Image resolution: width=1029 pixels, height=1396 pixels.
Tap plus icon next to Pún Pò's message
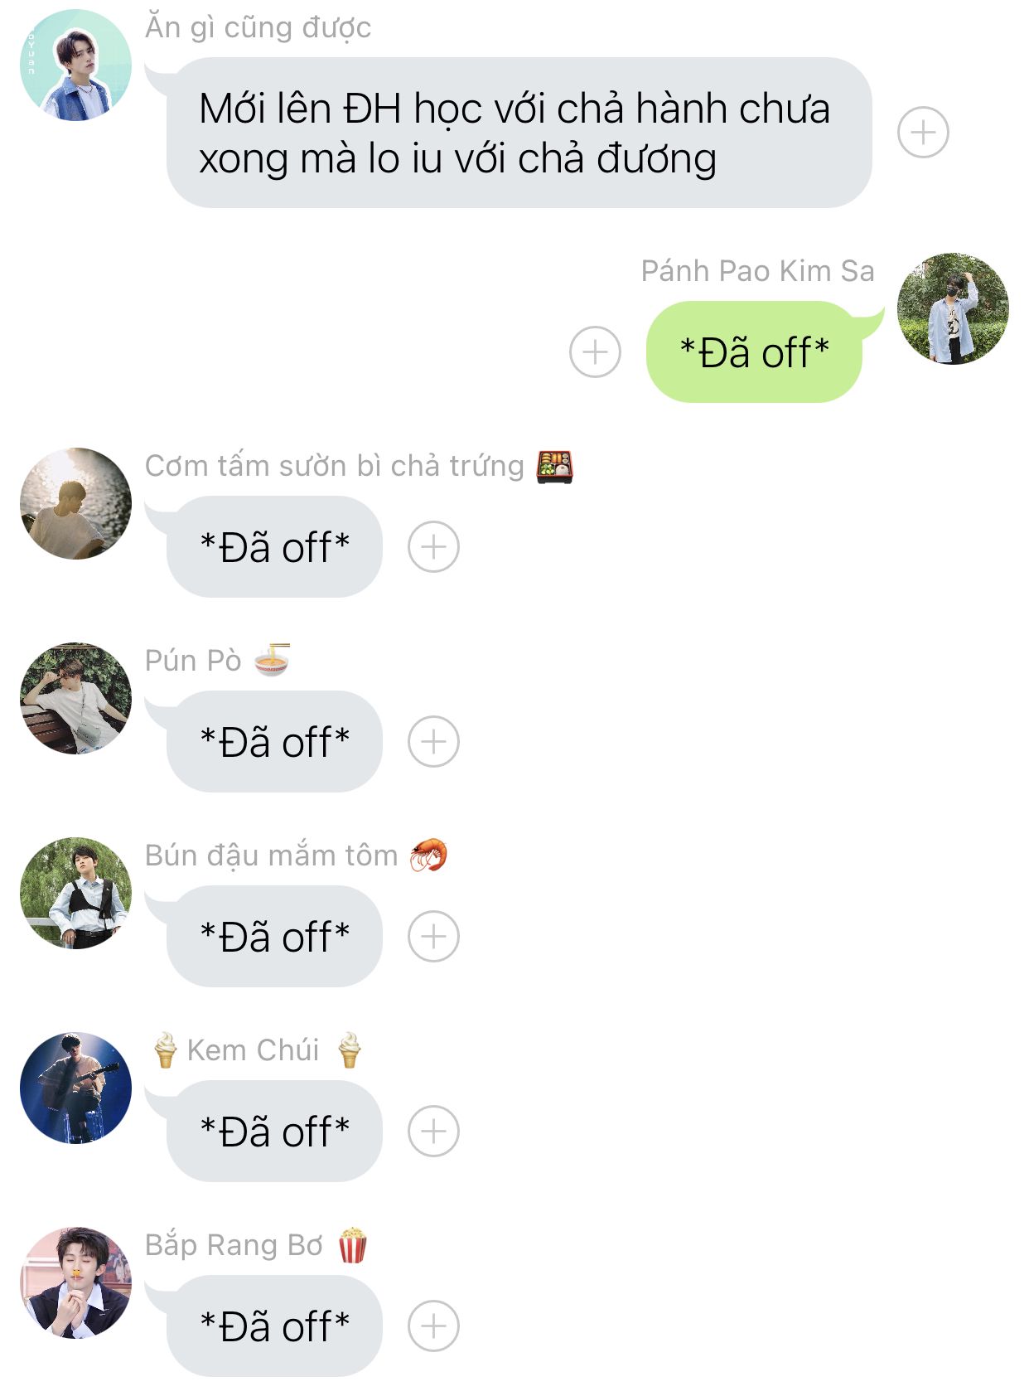pos(433,742)
